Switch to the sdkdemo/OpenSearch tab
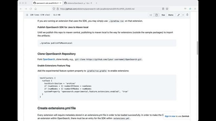The image size is (216, 121). [78, 3]
